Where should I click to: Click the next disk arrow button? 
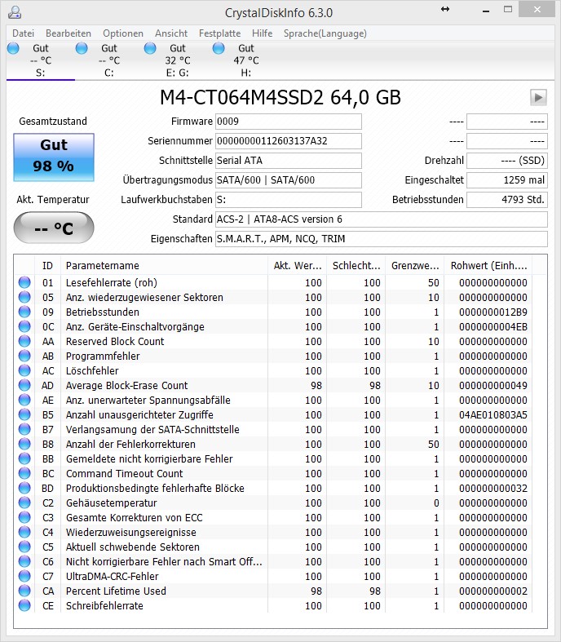[538, 97]
